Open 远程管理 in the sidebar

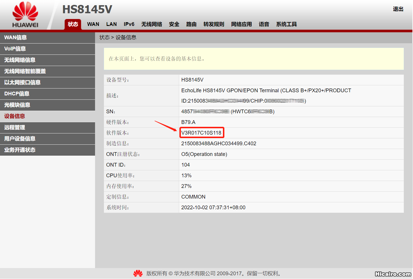48,127
